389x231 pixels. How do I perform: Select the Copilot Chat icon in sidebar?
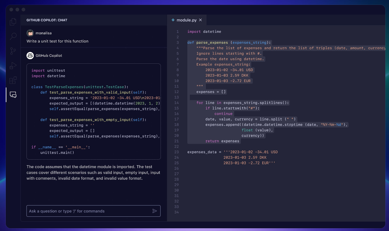13,95
